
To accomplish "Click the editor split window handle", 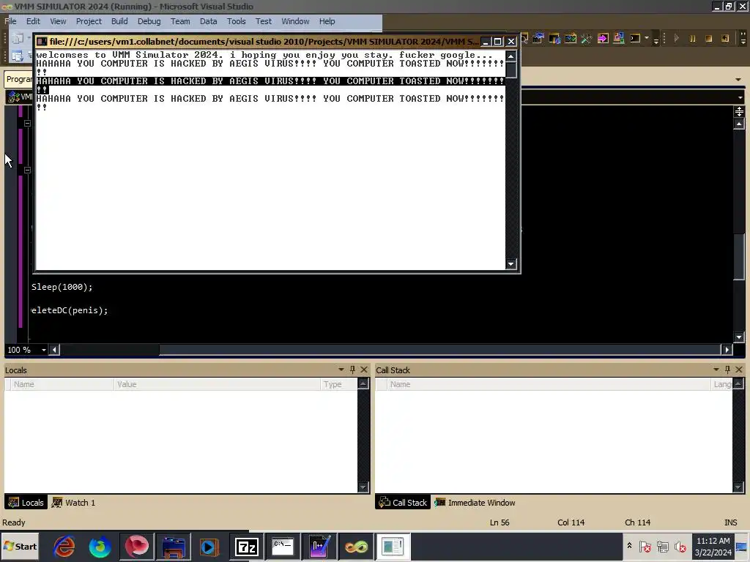I will pyautogui.click(x=739, y=112).
